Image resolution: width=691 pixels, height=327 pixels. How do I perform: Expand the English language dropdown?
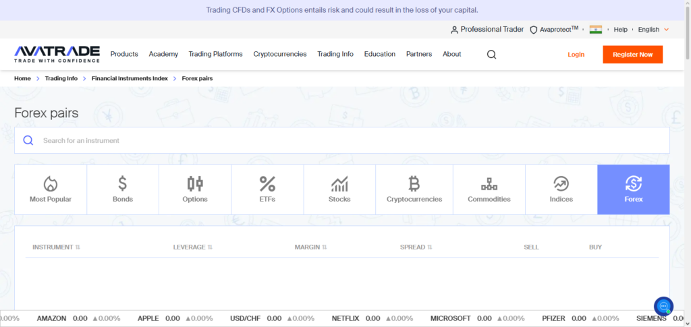tap(653, 30)
